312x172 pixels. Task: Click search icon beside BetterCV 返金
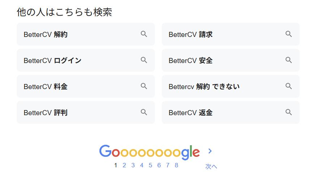coord(288,112)
